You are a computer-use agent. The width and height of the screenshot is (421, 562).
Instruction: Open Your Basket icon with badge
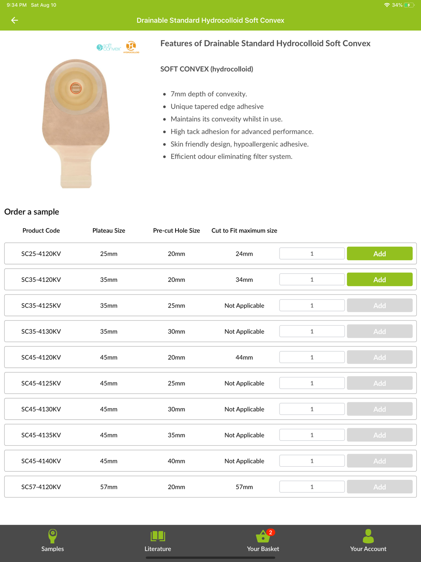[x=262, y=537]
